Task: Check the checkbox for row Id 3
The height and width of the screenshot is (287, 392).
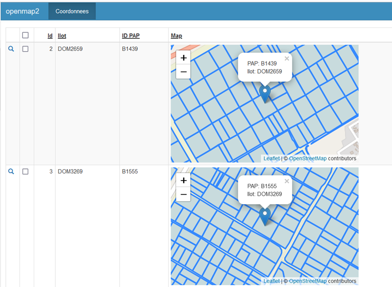Action: [x=24, y=171]
